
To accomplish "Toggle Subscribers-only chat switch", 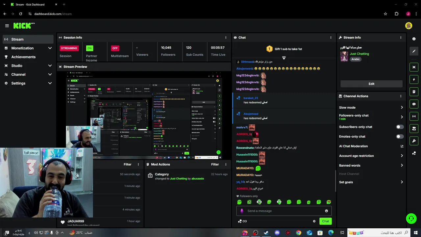I will (400, 127).
